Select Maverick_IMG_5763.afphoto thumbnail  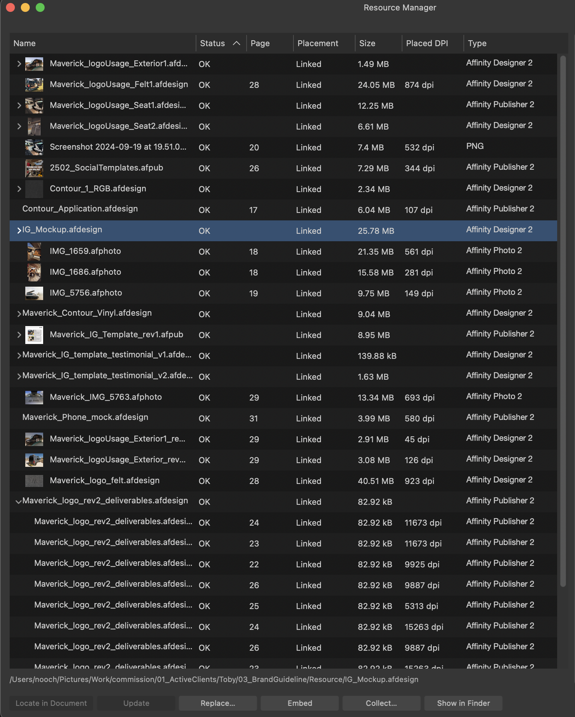pos(34,397)
